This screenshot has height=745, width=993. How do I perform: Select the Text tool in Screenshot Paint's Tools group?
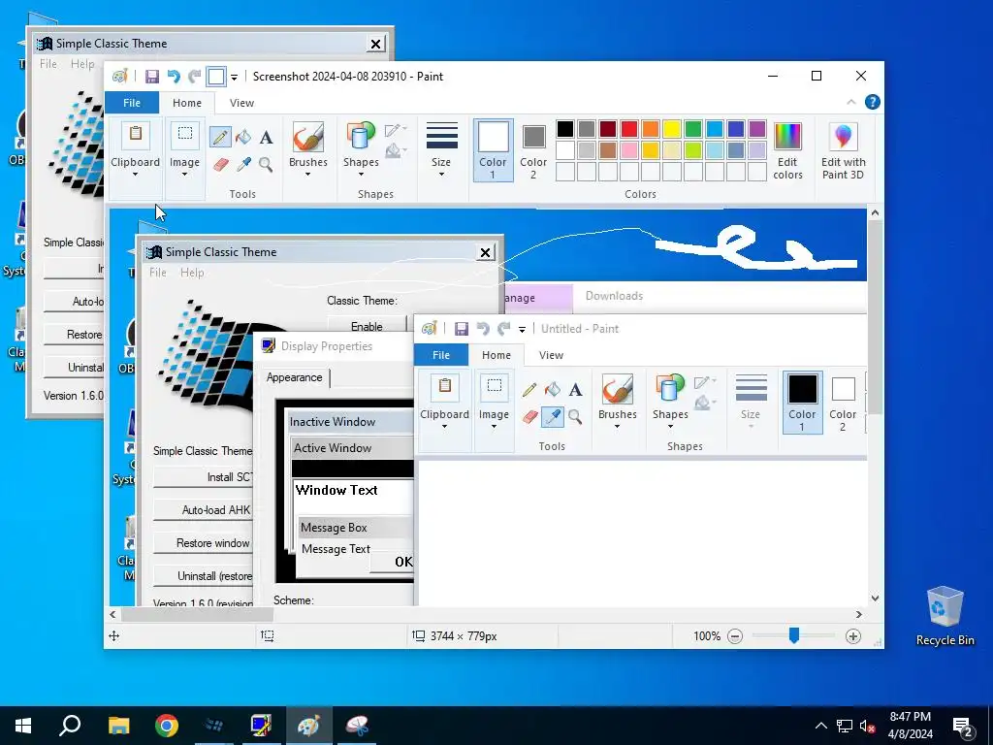click(266, 137)
